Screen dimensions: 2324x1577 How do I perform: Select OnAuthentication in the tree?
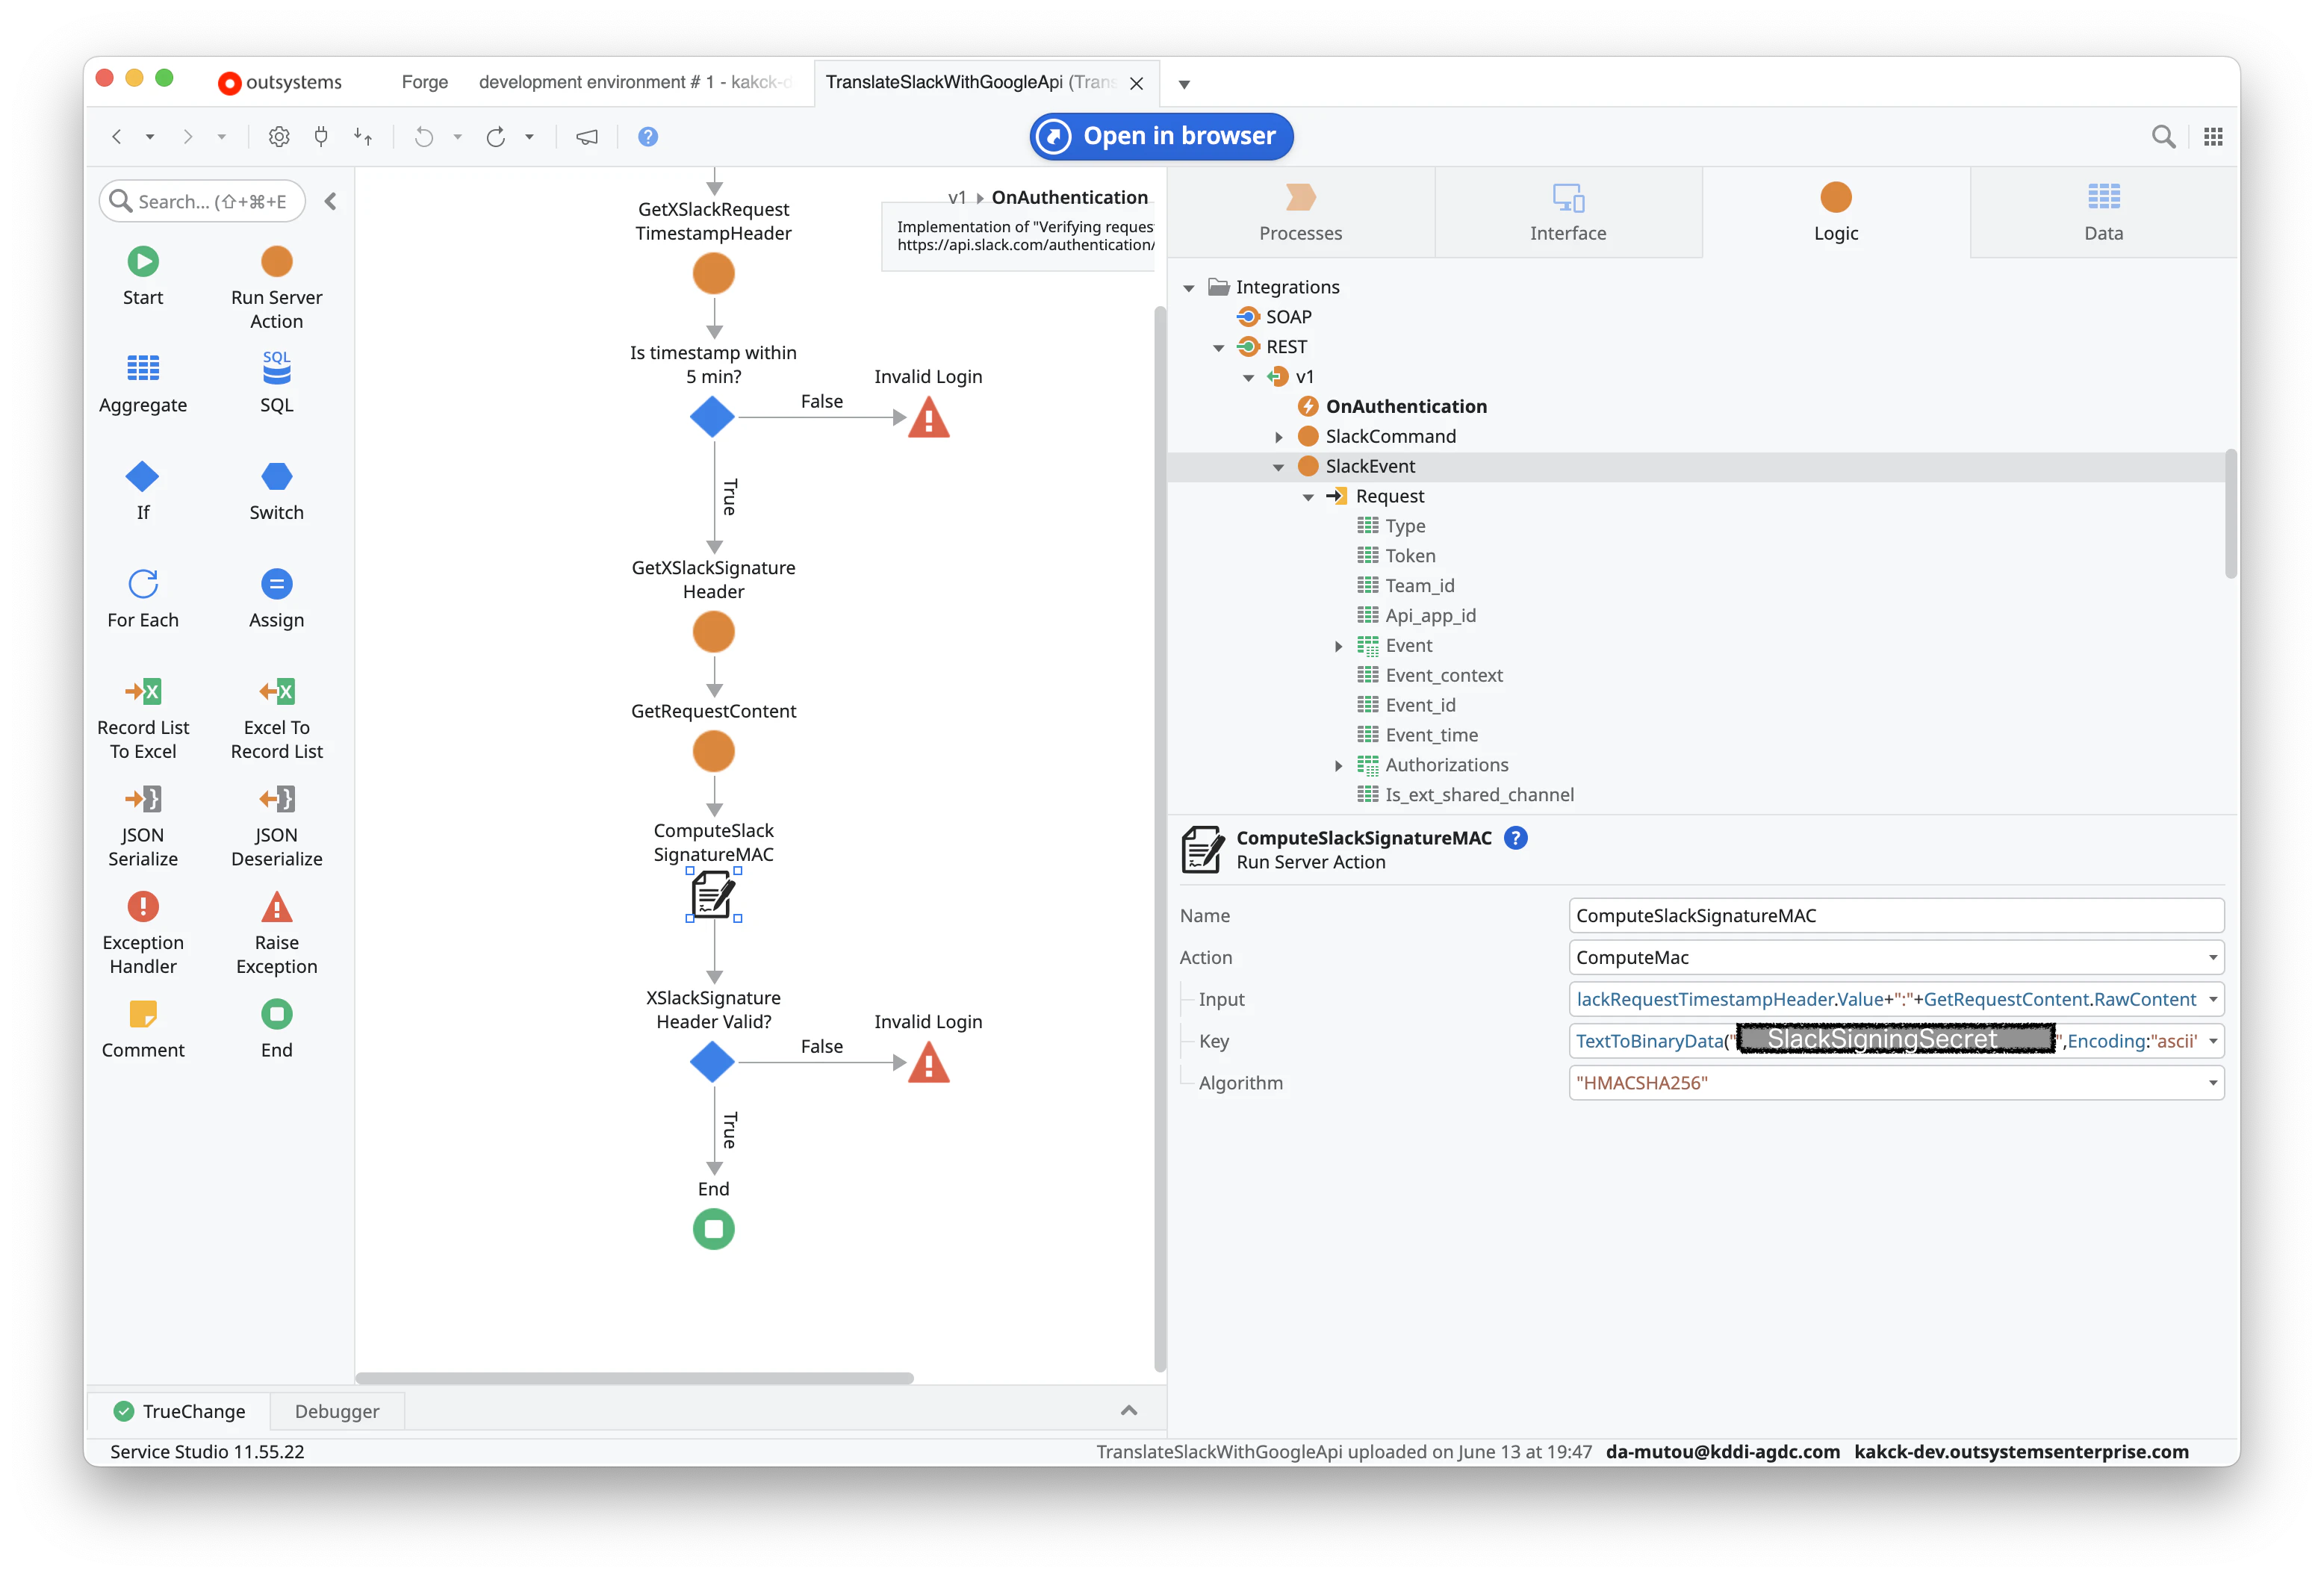tap(1405, 407)
